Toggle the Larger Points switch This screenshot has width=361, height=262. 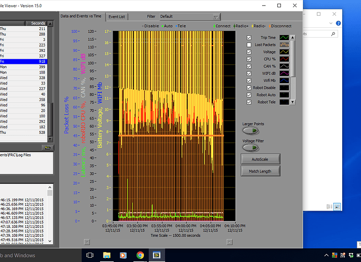click(251, 131)
